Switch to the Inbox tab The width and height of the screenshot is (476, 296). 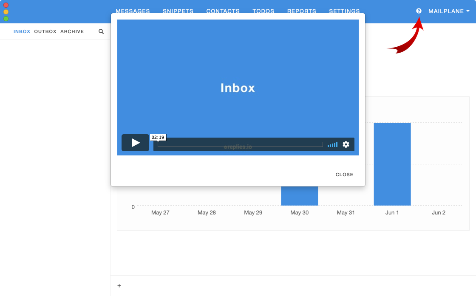pyautogui.click(x=22, y=31)
